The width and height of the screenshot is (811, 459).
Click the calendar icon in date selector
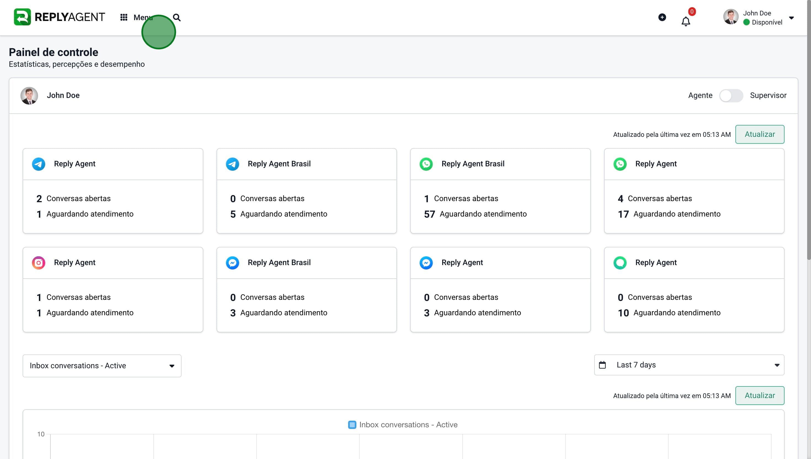coord(602,365)
